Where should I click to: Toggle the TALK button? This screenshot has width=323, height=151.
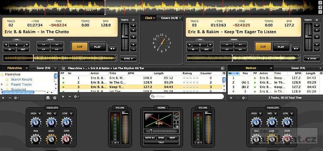click(161, 142)
